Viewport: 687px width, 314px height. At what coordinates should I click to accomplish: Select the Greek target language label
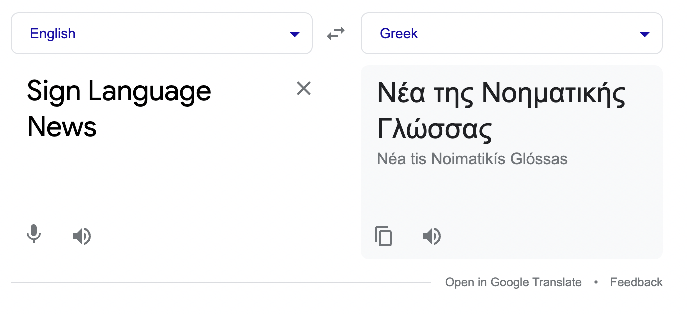coord(399,34)
